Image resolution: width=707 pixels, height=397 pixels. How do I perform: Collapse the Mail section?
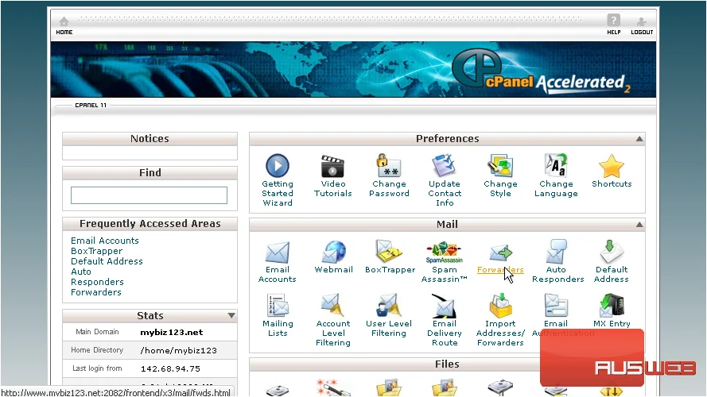pyautogui.click(x=639, y=224)
